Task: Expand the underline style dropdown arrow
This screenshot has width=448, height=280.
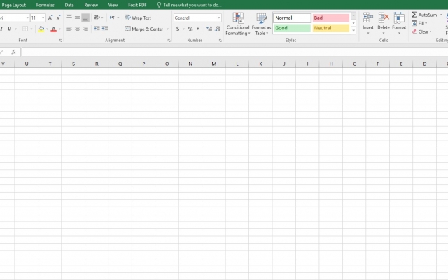Action: 15,29
